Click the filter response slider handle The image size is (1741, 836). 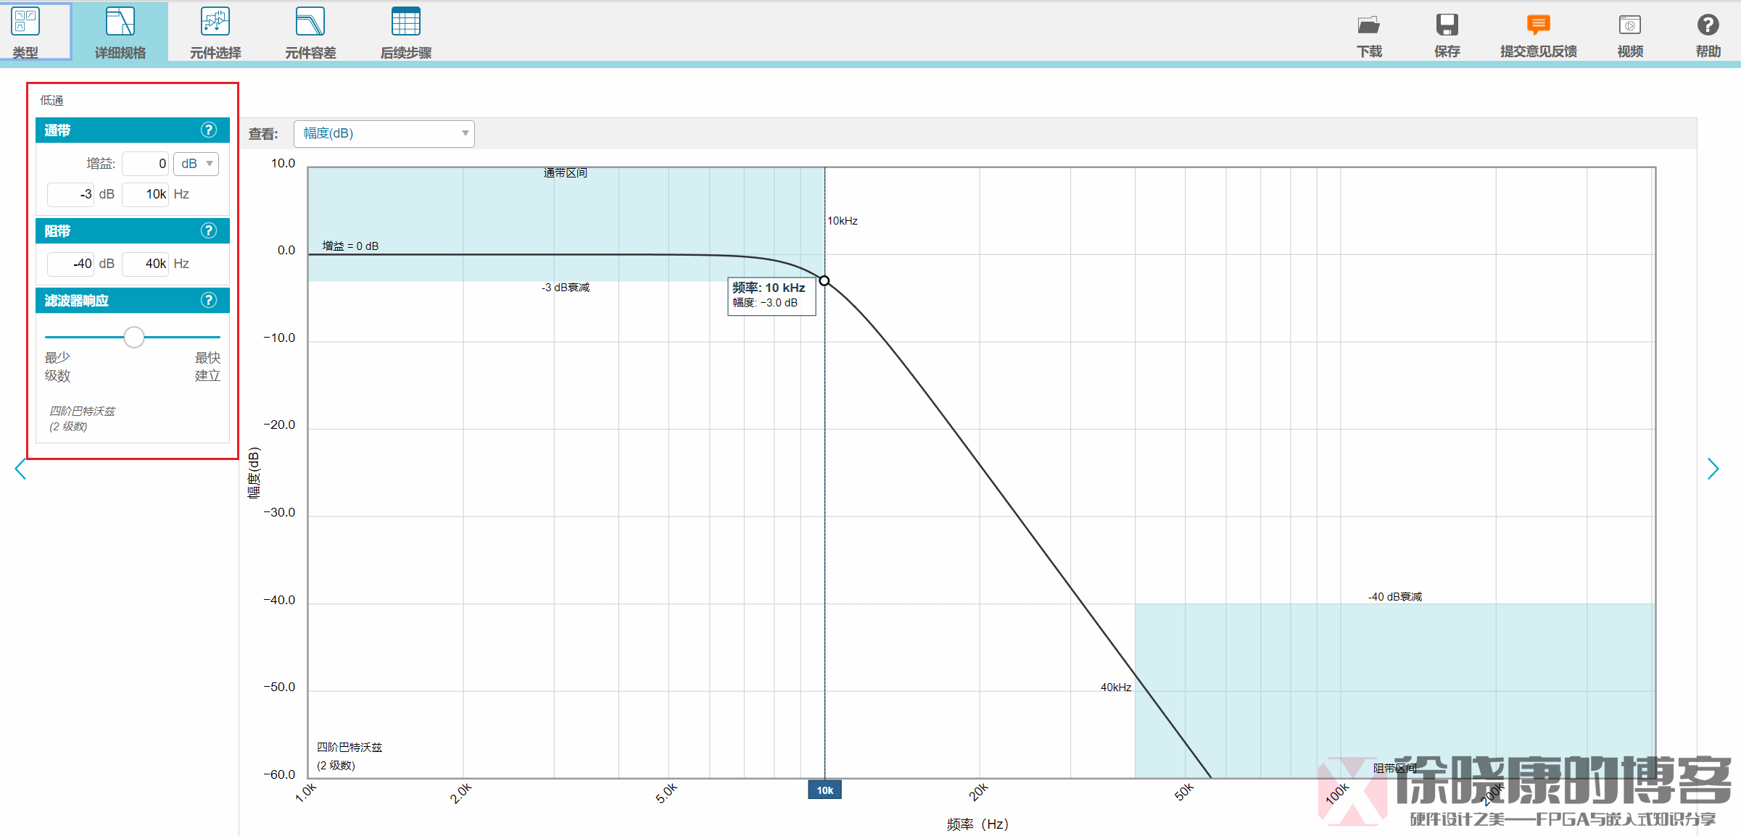coord(134,337)
